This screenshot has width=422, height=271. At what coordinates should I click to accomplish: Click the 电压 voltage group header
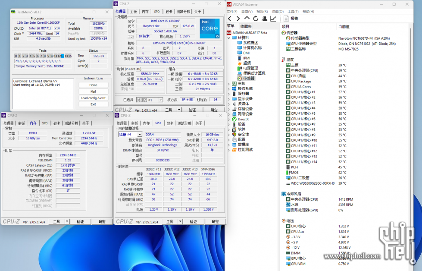[x=288, y=221]
